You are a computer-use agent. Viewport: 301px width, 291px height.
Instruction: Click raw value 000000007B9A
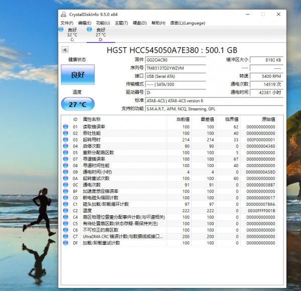pos(261,204)
